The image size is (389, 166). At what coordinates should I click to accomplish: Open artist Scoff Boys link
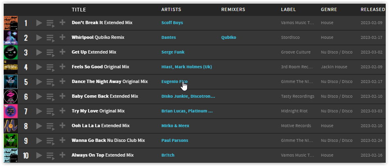point(172,22)
